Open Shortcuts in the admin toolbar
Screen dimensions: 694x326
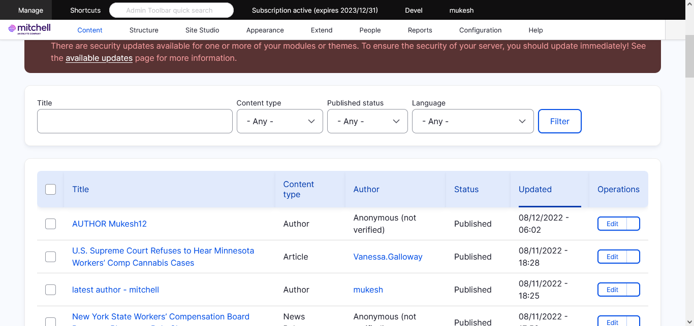[85, 10]
